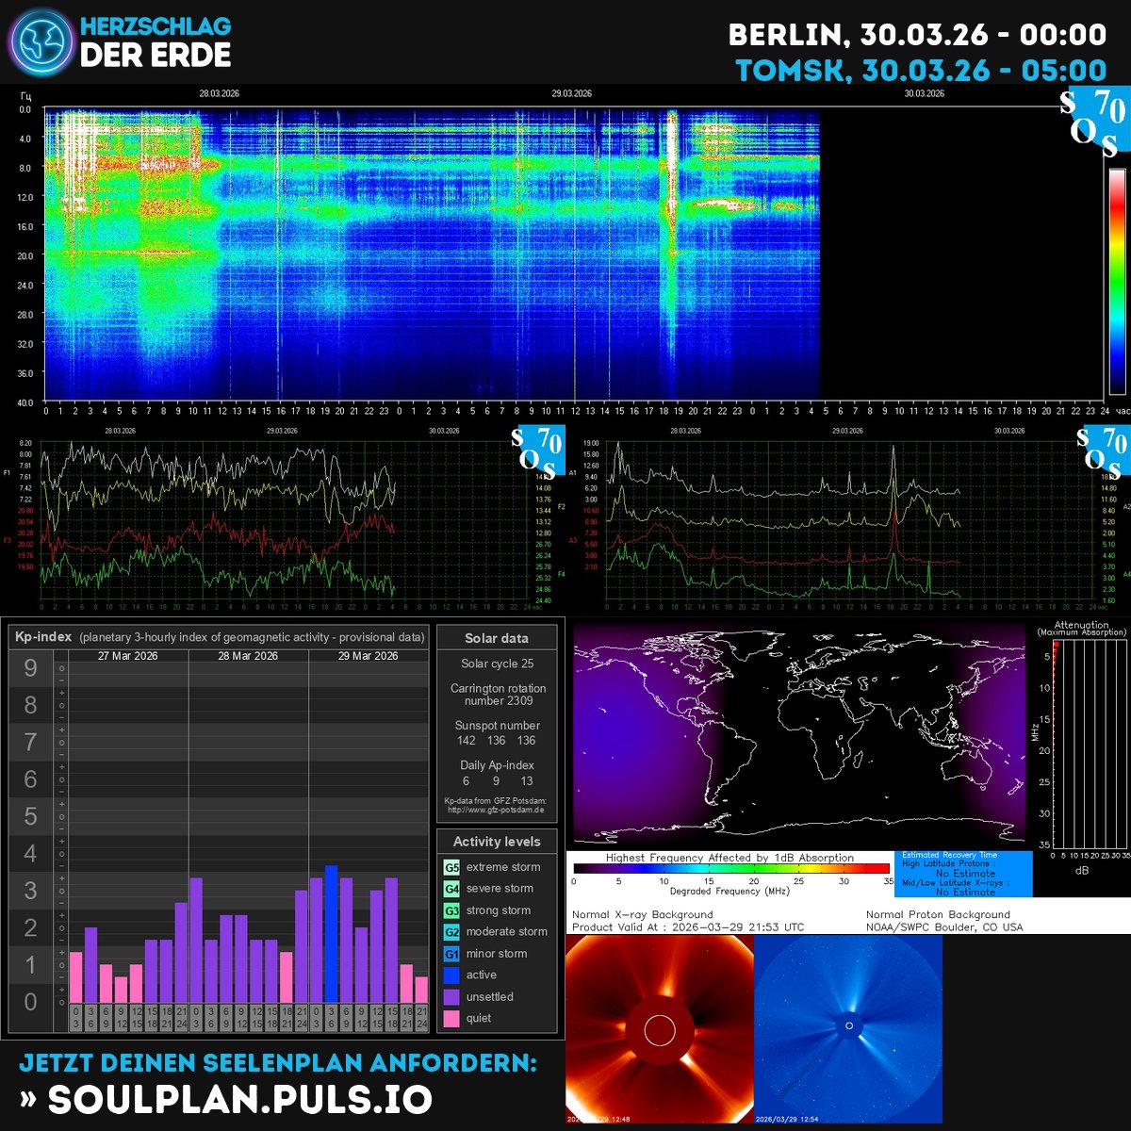
Task: Click the SOS 70 logo on the frequency chart
Action: pos(538,451)
